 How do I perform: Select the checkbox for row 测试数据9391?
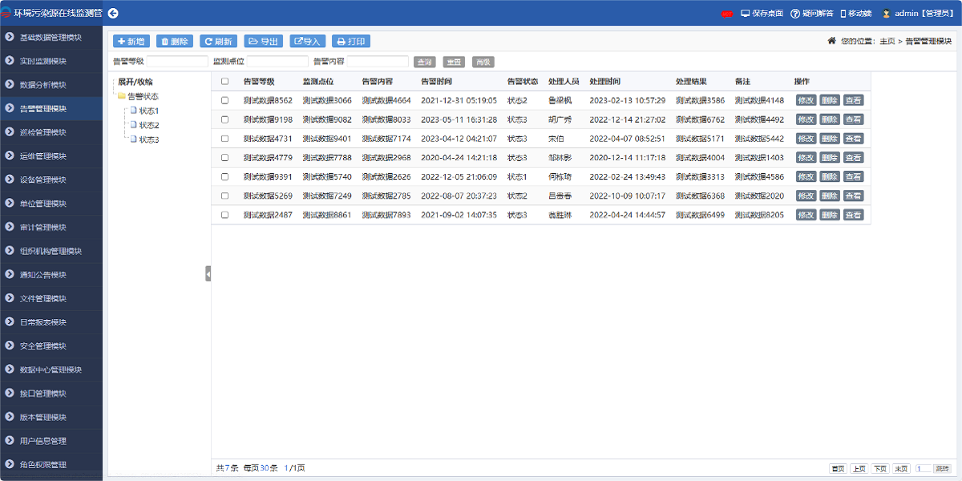[x=224, y=176]
